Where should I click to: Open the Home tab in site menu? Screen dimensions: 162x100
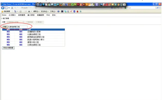[4, 15]
